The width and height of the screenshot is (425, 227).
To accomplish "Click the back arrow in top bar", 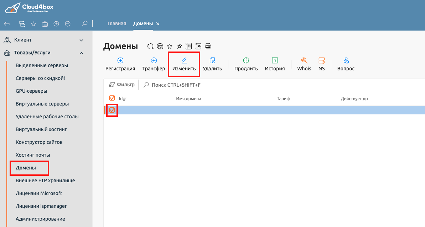I will [7, 23].
